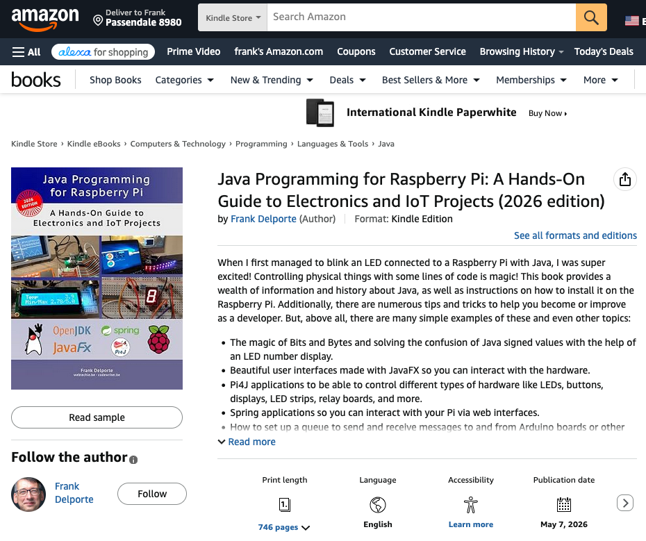Follow the author Frank Delporte

click(152, 494)
